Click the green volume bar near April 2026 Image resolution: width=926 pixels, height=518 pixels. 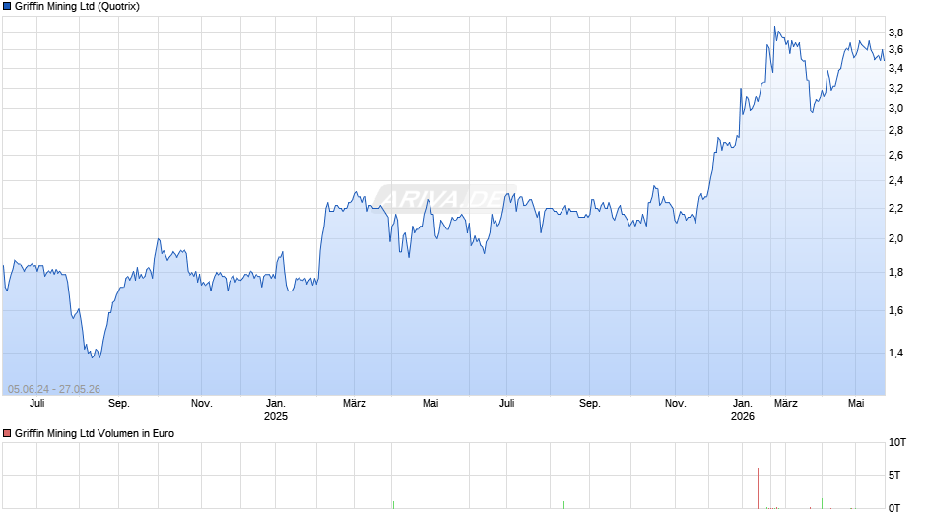point(822,504)
